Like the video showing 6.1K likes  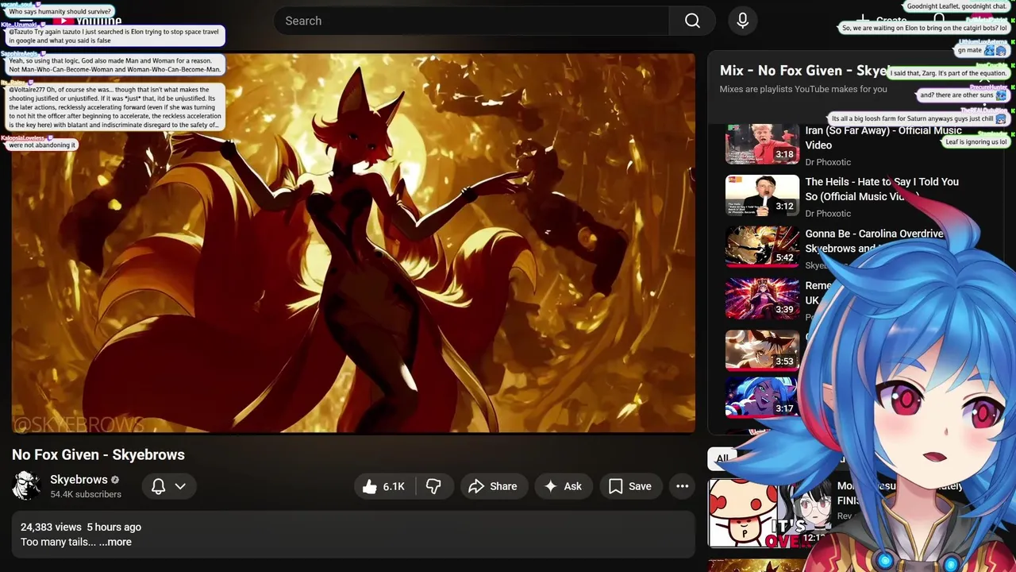(385, 486)
